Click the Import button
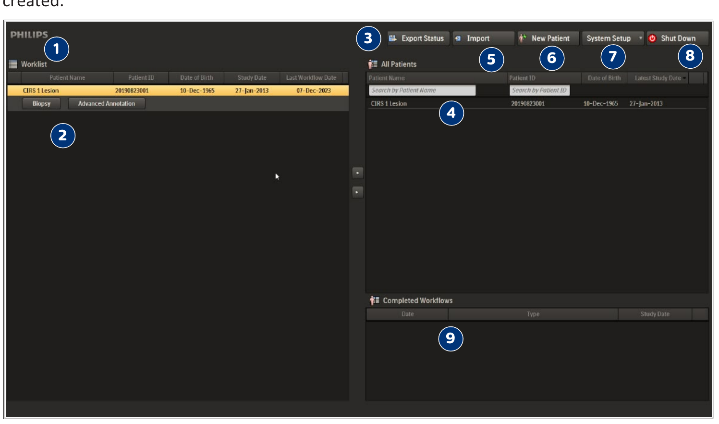The height and width of the screenshot is (424, 719). point(483,38)
